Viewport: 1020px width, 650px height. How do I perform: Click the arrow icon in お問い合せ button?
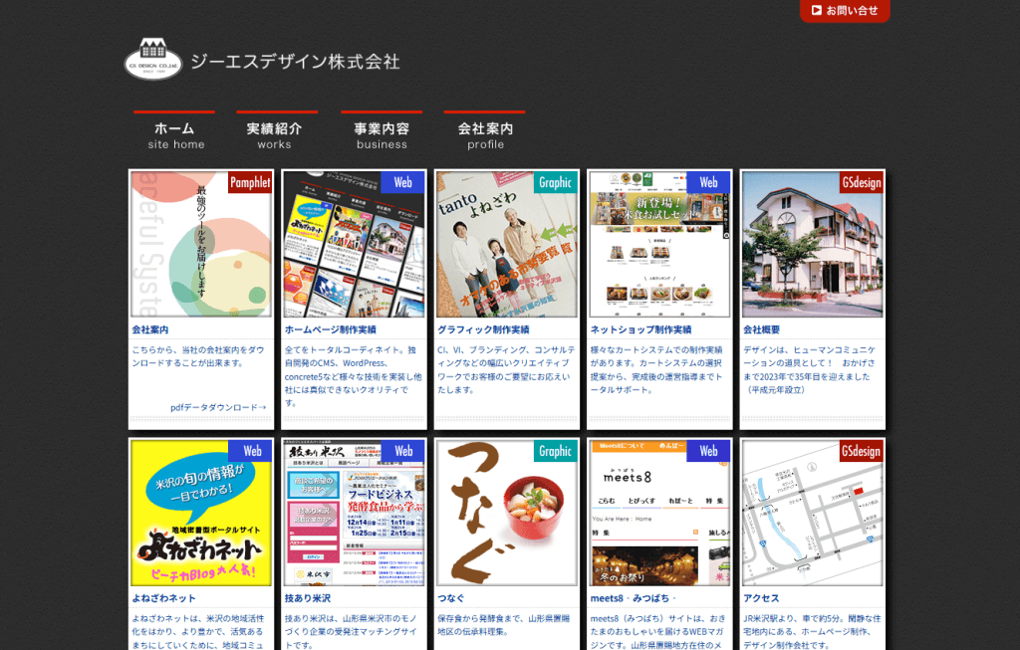pos(817,10)
